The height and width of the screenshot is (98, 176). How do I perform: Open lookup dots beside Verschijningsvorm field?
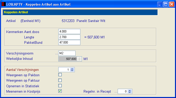(57, 54)
